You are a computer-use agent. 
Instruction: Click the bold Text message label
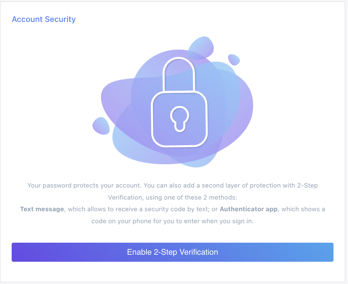42,209
